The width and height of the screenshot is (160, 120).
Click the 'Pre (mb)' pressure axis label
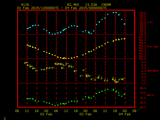click(x=153, y=47)
